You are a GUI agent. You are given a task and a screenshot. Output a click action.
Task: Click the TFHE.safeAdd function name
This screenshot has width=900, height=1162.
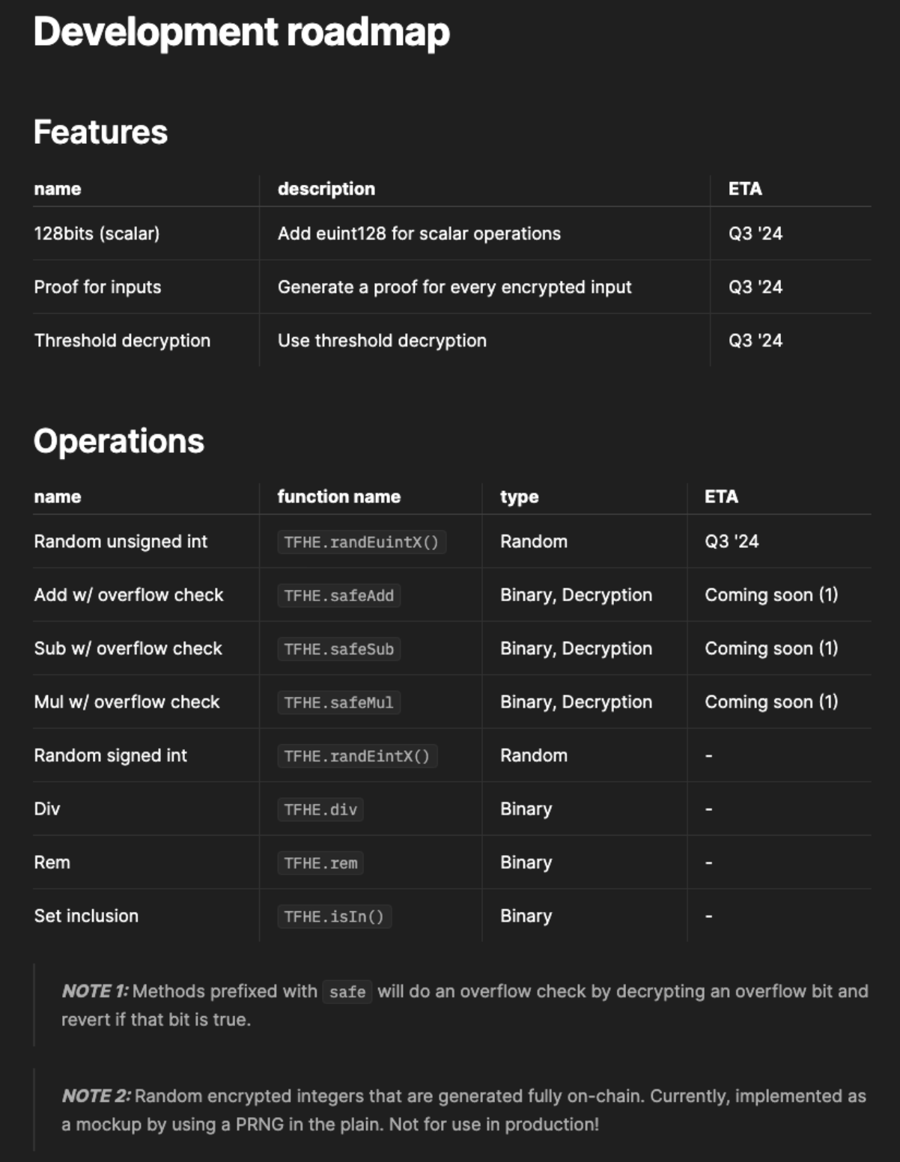pos(338,596)
